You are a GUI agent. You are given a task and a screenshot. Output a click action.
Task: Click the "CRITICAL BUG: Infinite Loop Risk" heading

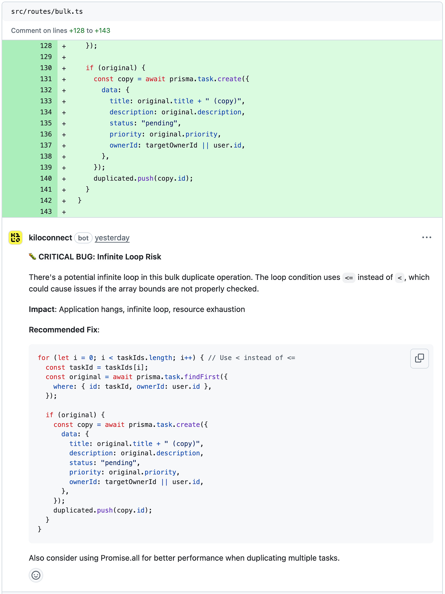pyautogui.click(x=100, y=257)
